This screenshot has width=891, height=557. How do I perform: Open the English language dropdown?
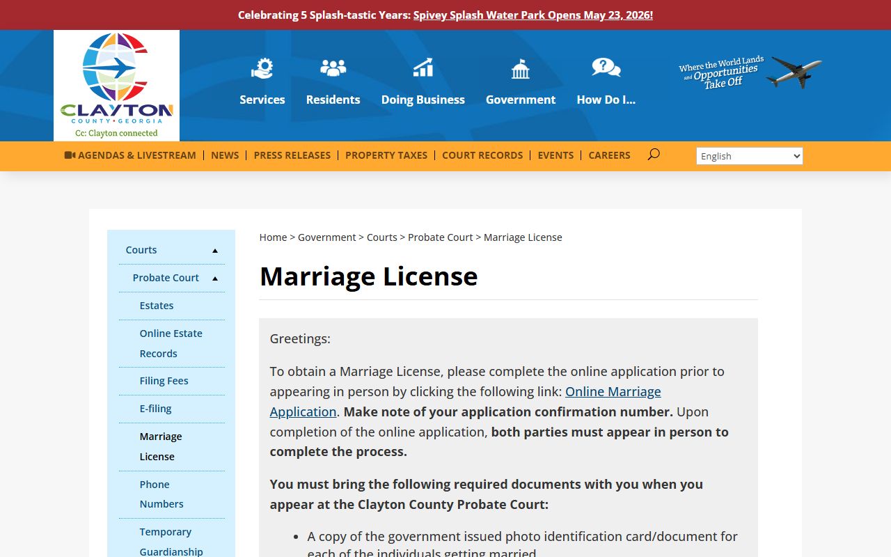point(750,156)
